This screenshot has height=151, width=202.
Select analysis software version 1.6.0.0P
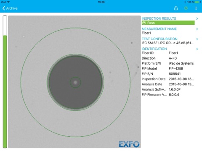pos(175,89)
